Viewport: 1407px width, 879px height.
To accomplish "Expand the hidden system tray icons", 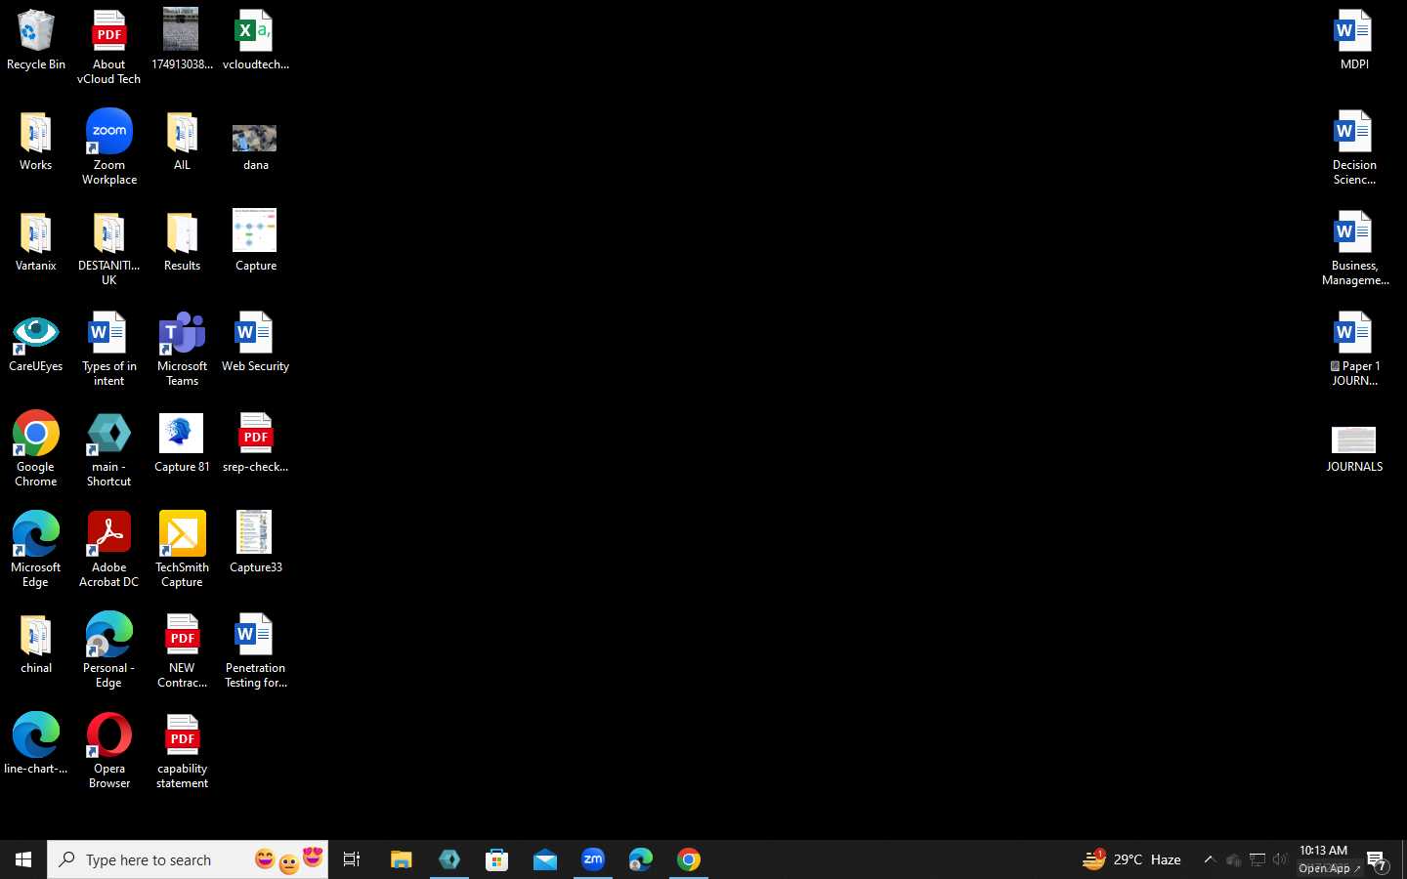I will [x=1209, y=859].
